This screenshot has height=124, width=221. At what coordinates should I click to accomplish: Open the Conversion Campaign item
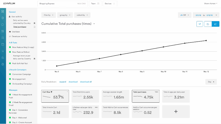22,74
